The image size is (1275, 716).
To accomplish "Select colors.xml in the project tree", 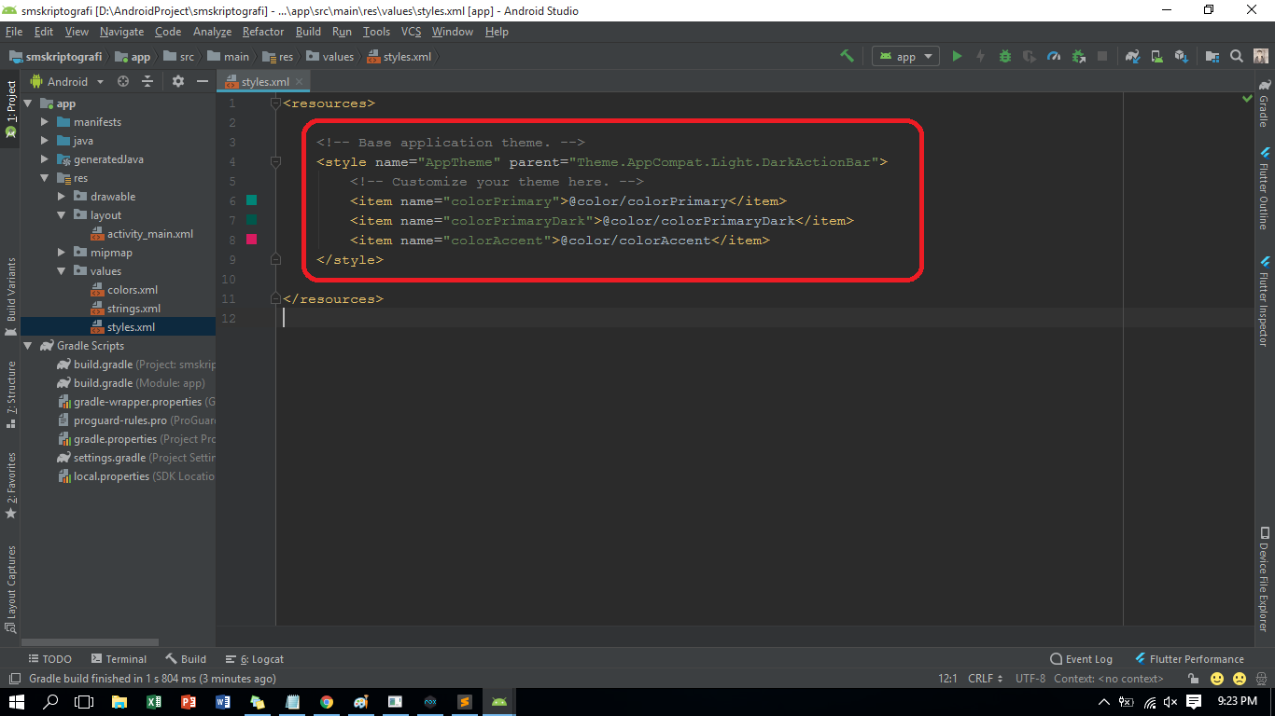I will (132, 290).
